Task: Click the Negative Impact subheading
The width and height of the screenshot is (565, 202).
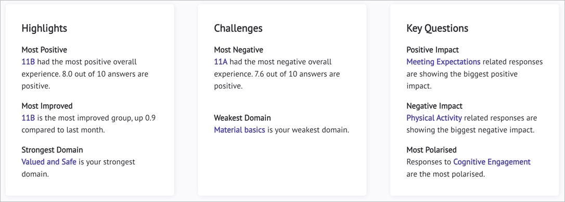Action: click(x=434, y=106)
